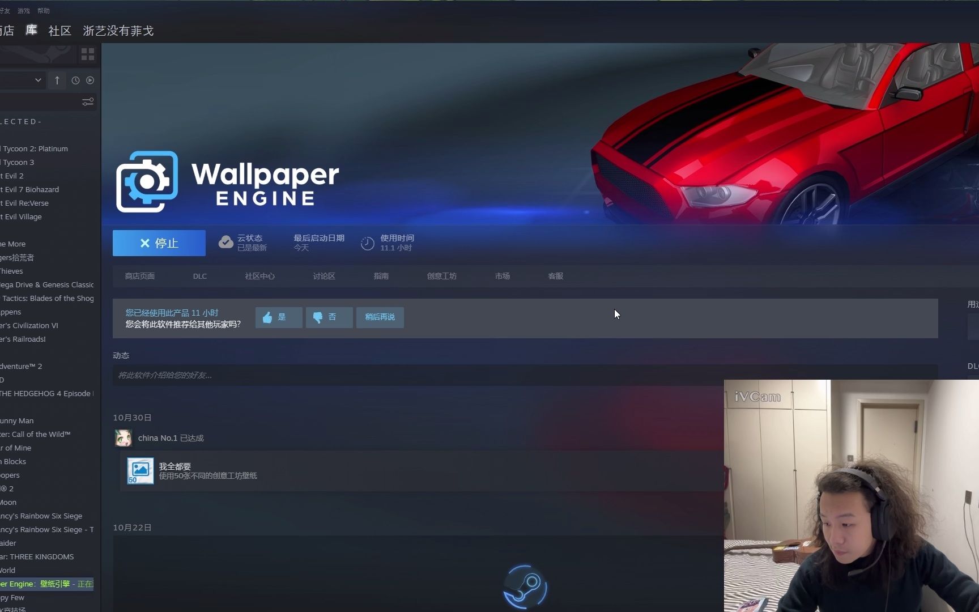Select THREE KINGDOMS in the library list

pos(47,556)
